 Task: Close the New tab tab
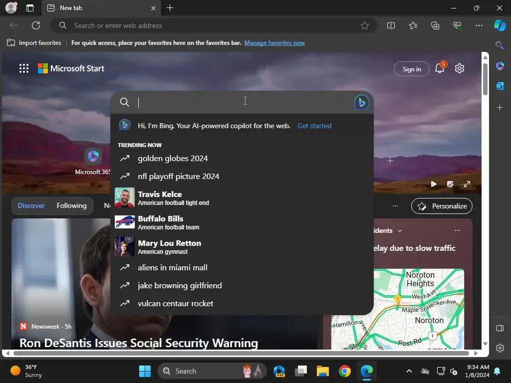[153, 8]
